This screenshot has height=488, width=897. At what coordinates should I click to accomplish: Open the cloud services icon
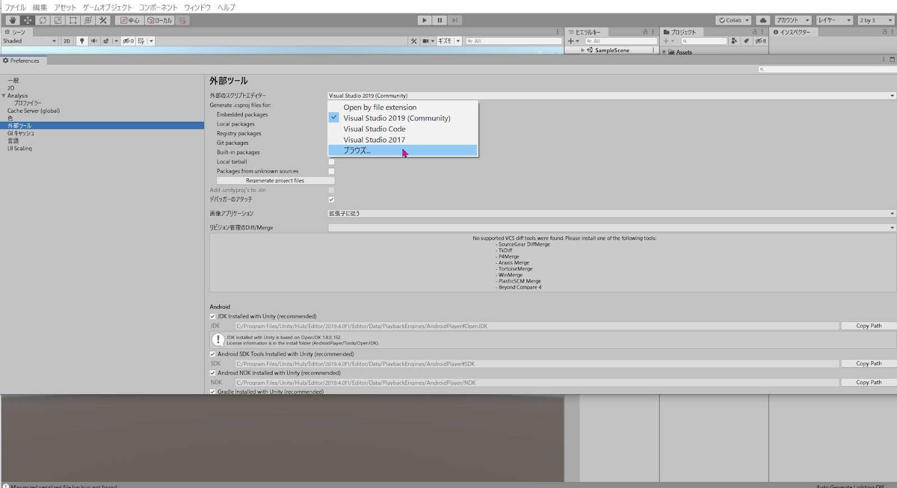click(763, 20)
